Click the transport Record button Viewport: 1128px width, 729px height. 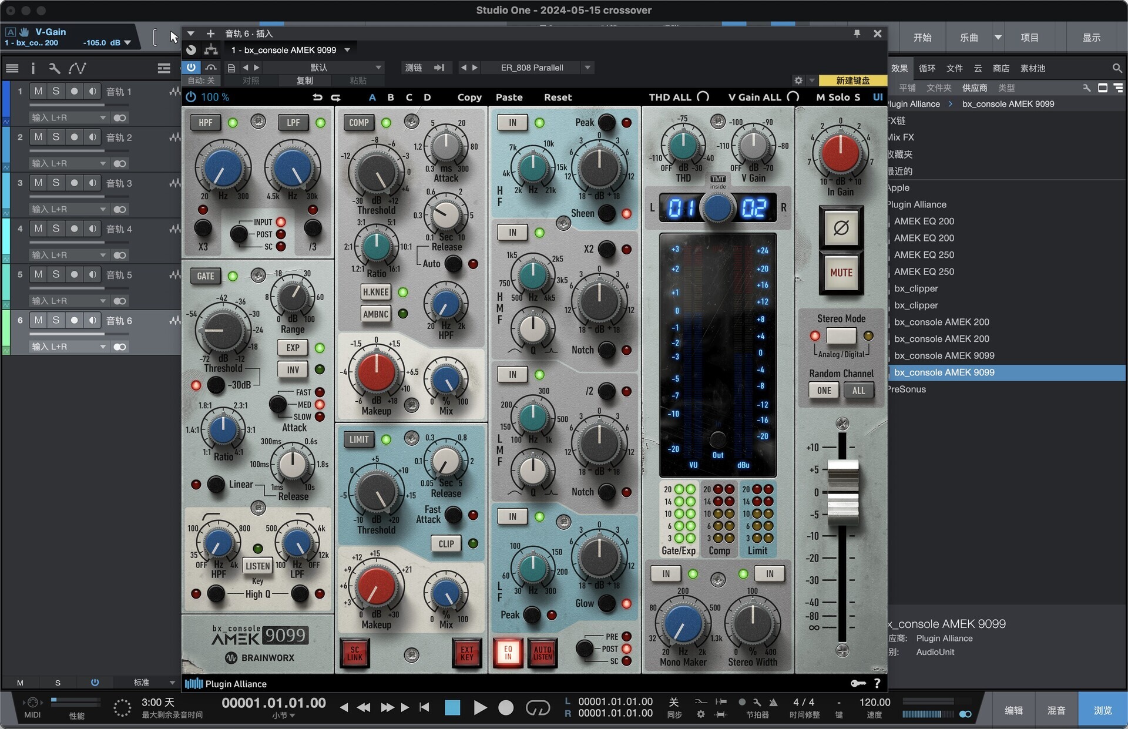click(x=505, y=707)
